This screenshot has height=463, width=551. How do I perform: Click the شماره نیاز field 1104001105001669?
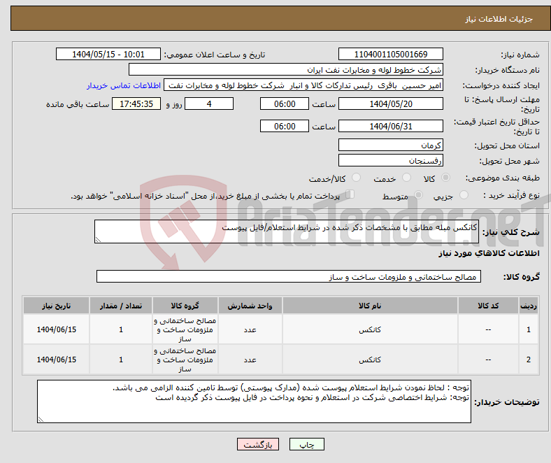pos(390,54)
